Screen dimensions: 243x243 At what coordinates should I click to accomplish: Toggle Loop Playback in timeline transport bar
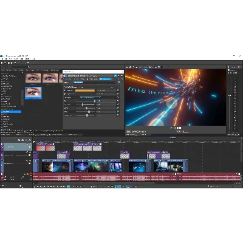click(x=38, y=187)
